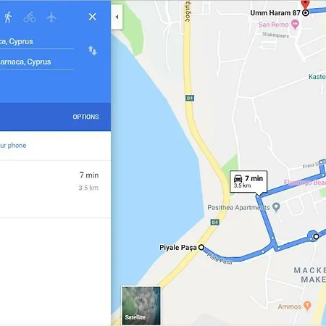This screenshot has height=326, width=326.
Task: Select the cycling travel mode icon
Action: 30,17
